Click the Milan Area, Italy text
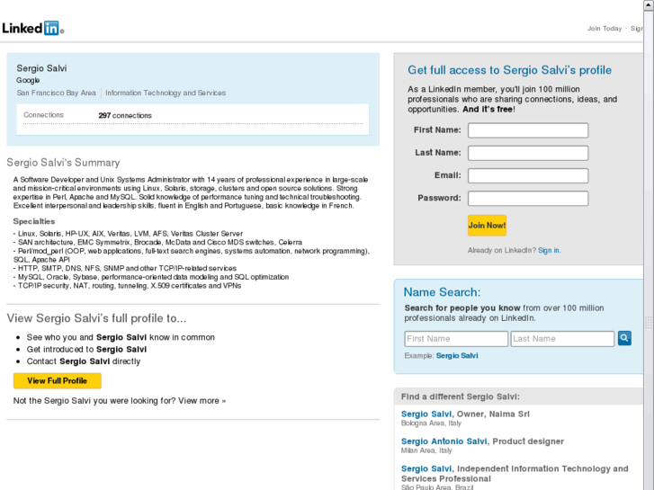The height and width of the screenshot is (490, 654). click(x=426, y=450)
